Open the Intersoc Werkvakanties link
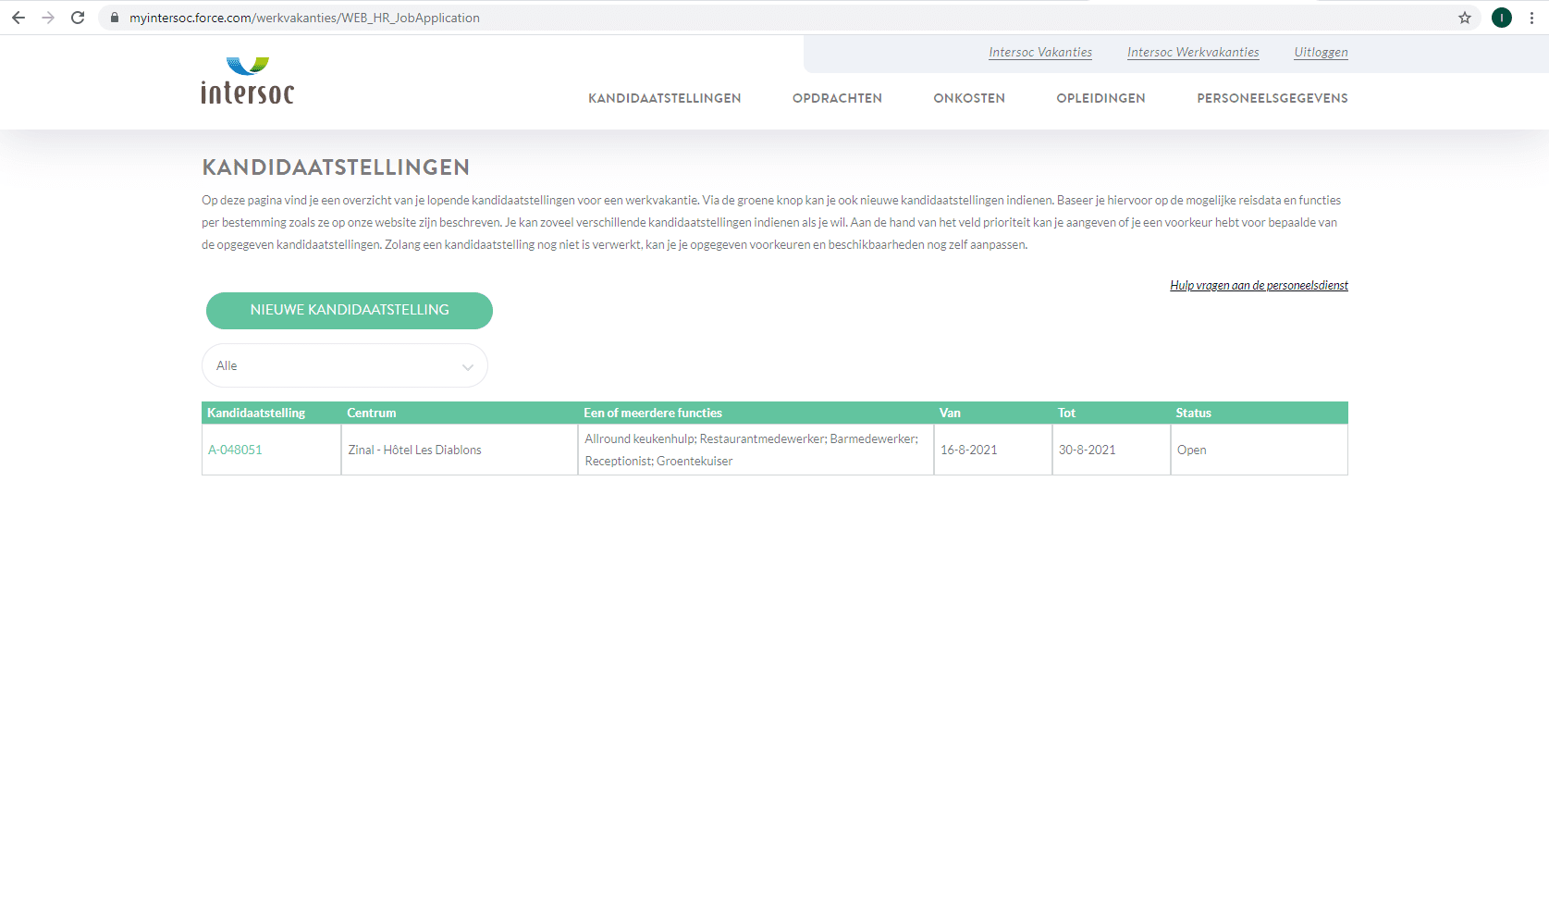The image size is (1549, 901). tap(1193, 53)
